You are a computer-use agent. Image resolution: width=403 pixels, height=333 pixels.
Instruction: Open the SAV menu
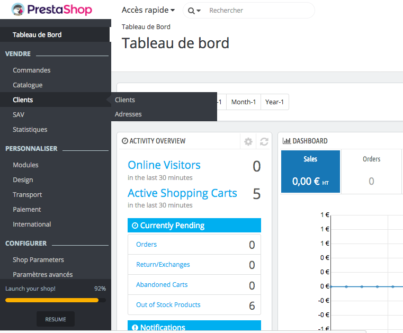pos(19,114)
